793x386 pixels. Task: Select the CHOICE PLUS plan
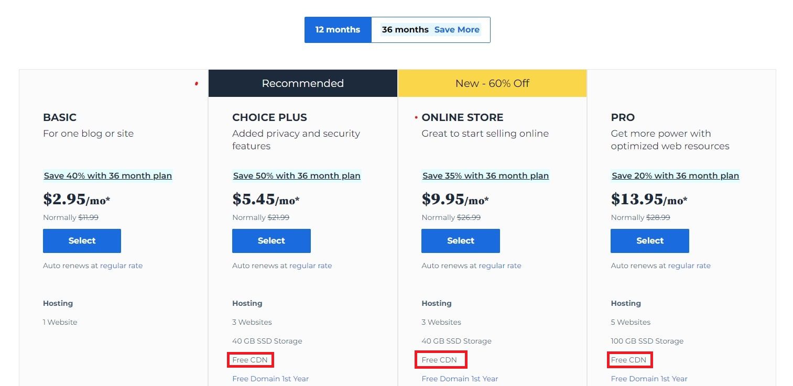pos(271,240)
